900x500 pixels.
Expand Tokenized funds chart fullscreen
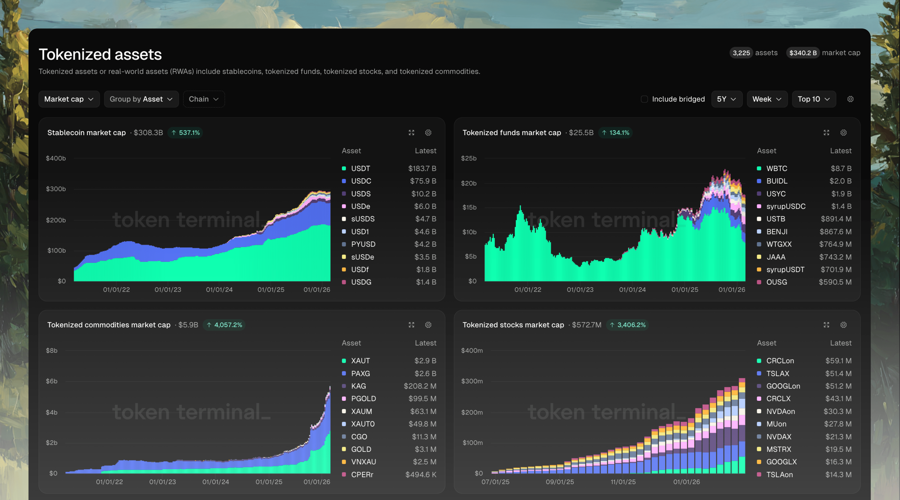826,133
